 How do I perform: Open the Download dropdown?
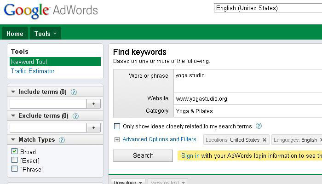pos(128,182)
